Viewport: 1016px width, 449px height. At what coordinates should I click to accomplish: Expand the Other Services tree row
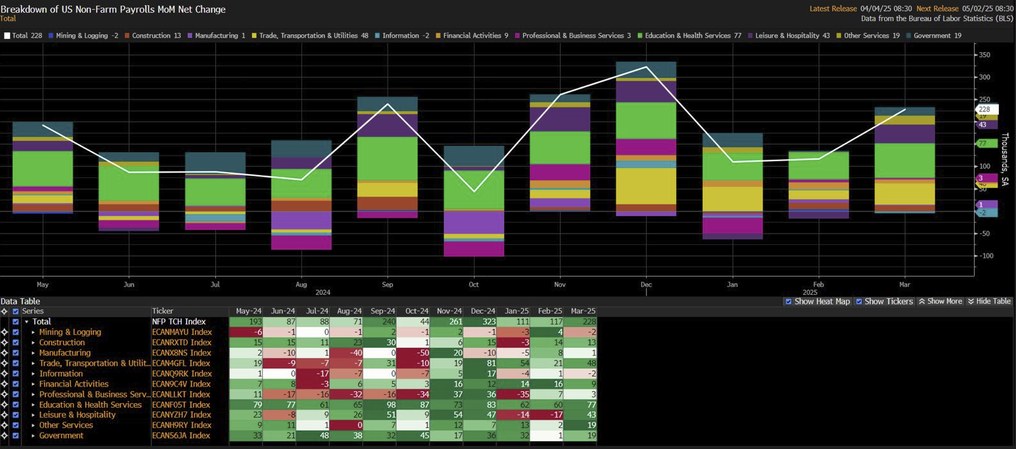[33, 425]
